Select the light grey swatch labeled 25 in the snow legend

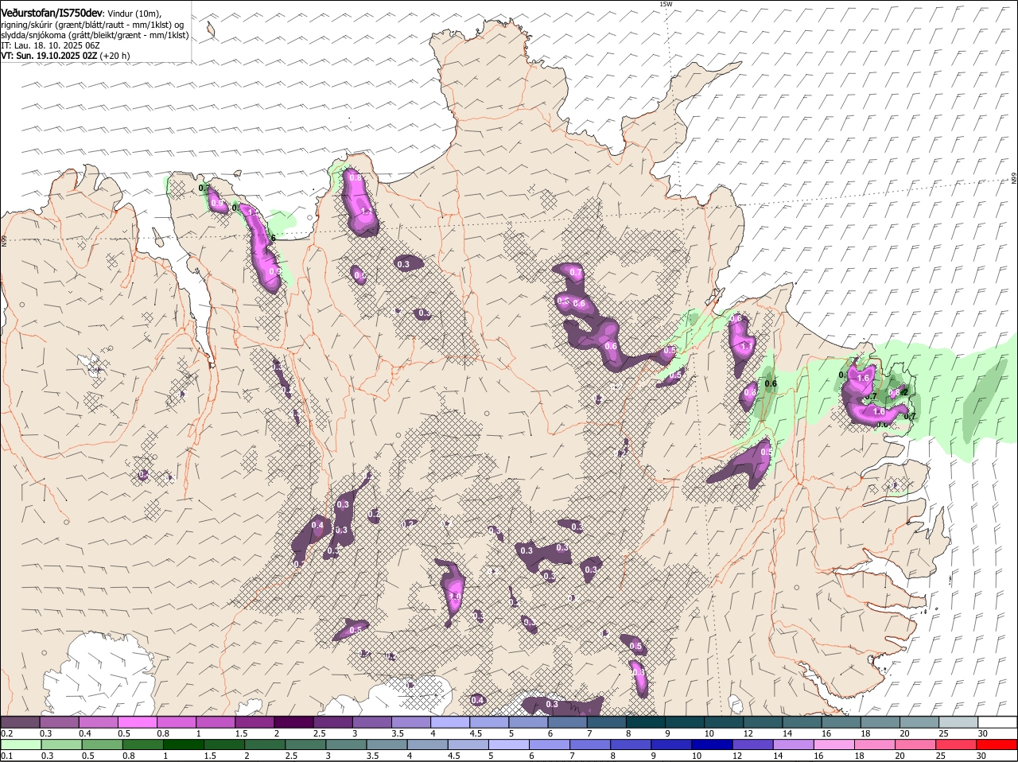[958, 721]
